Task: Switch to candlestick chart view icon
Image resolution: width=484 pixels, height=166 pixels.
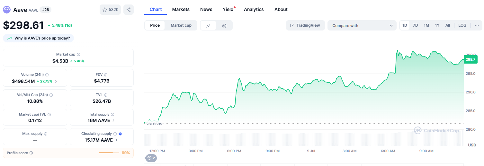Action: click(224, 25)
